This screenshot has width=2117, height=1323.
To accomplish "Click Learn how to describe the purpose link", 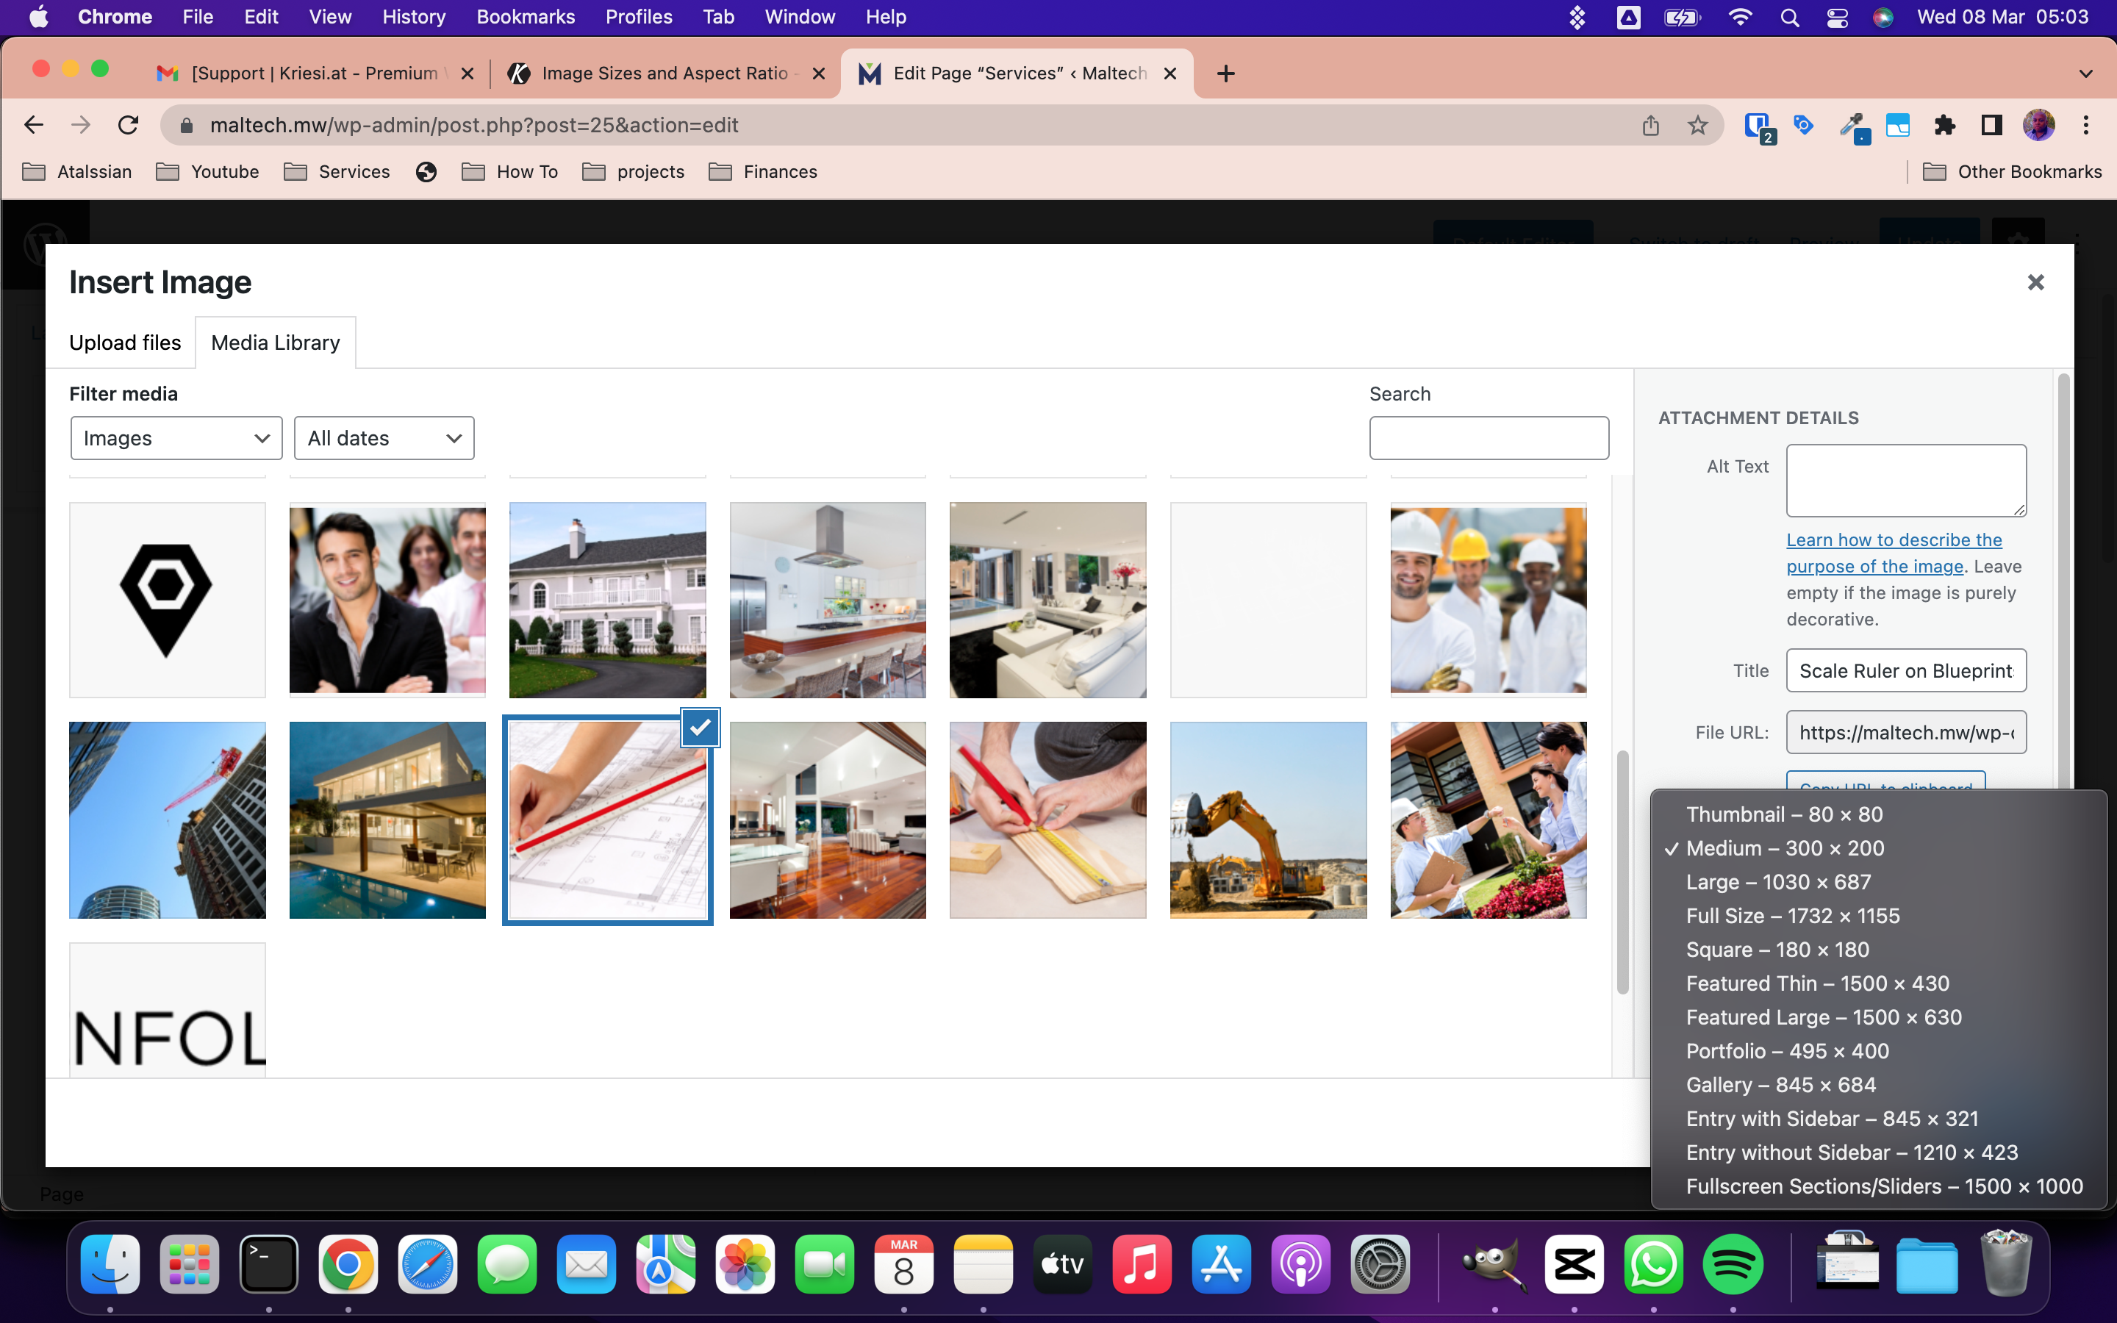I will (x=1896, y=552).
